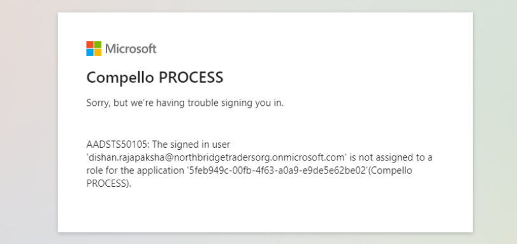The image size is (517, 244).
Task: Click 'role for the application' text
Action: click(x=135, y=171)
